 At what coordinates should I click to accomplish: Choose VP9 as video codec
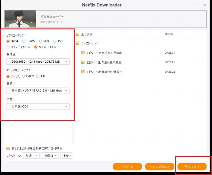pos(41,41)
